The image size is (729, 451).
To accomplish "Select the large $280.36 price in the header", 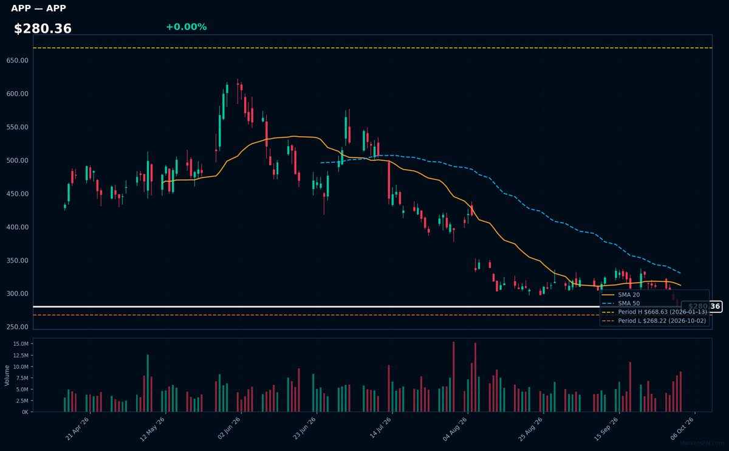I will [43, 29].
